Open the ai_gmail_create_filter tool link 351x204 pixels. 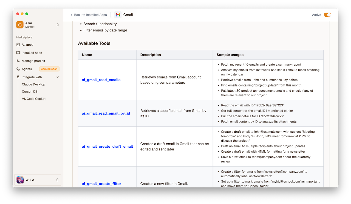coord(101,184)
